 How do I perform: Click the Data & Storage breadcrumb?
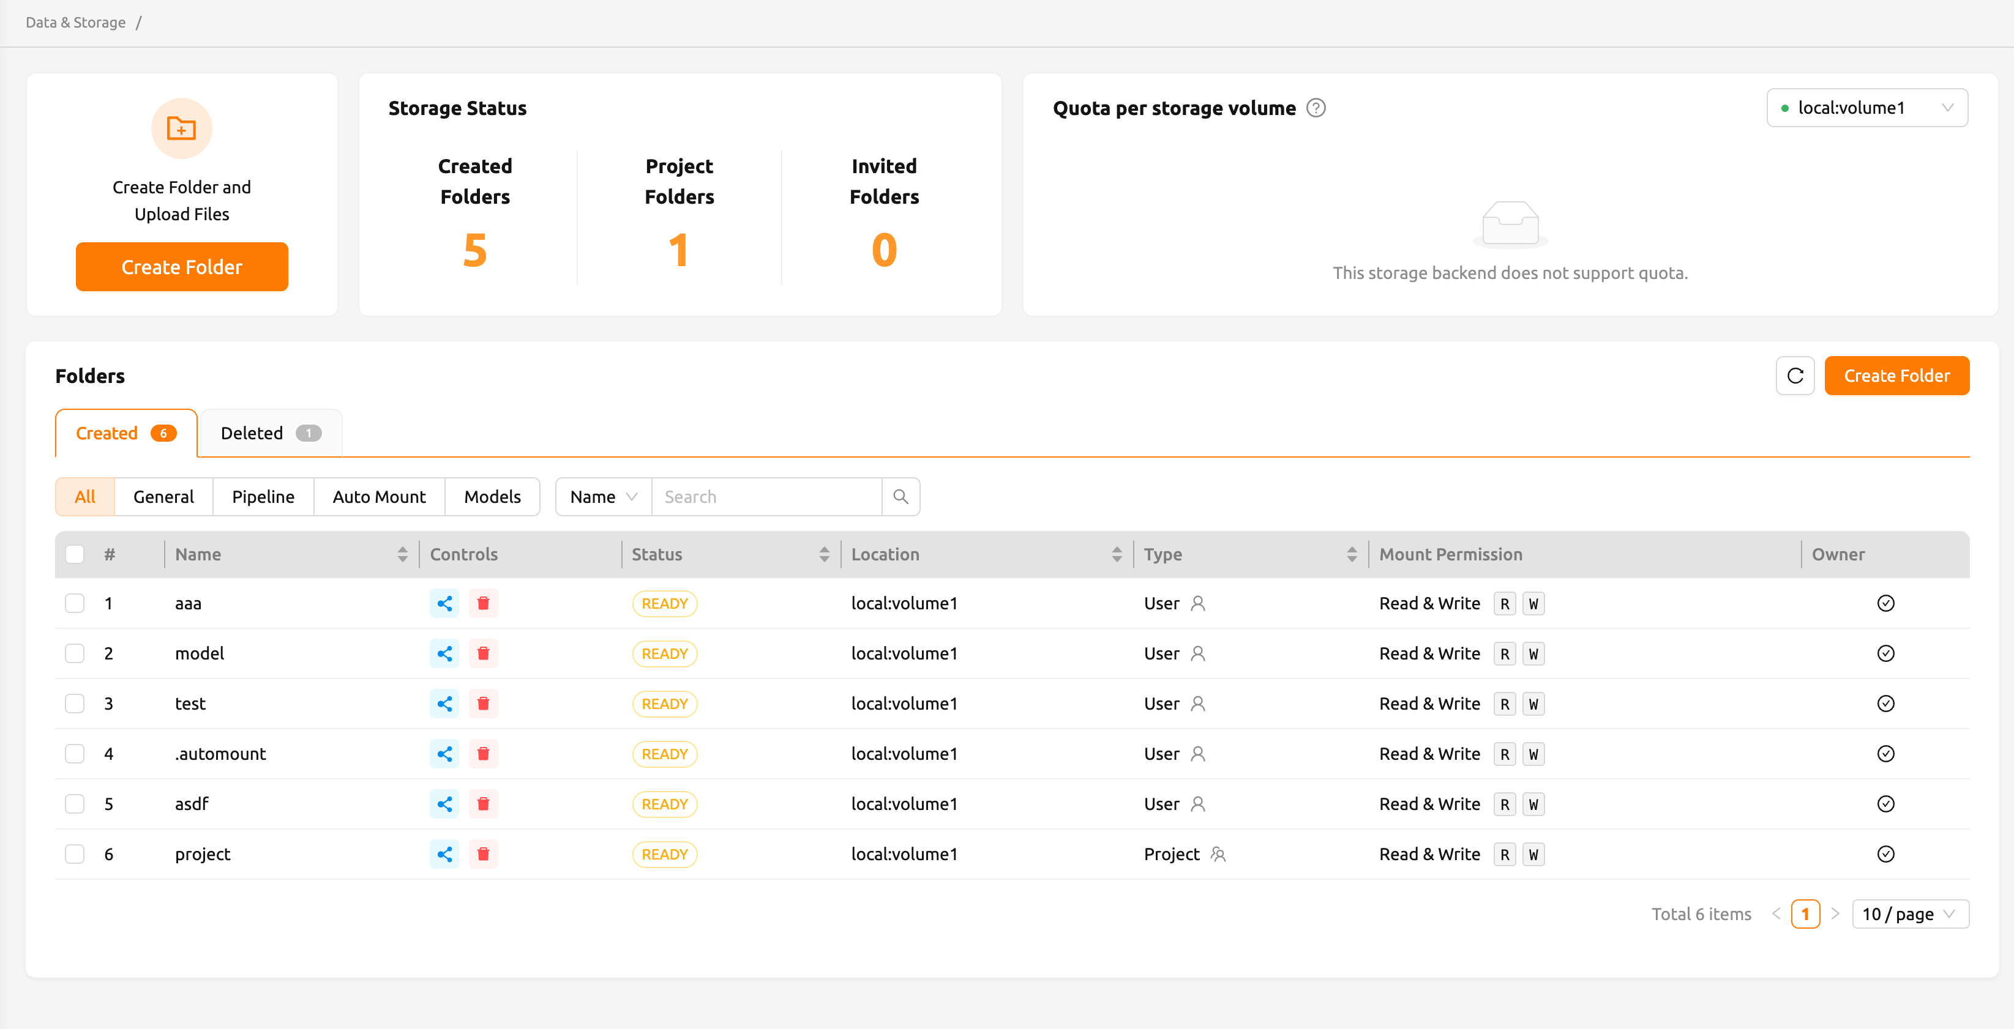(75, 22)
